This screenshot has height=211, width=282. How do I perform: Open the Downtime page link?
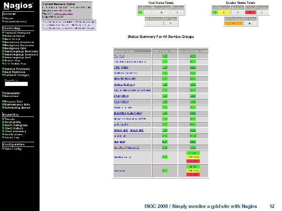(12, 96)
